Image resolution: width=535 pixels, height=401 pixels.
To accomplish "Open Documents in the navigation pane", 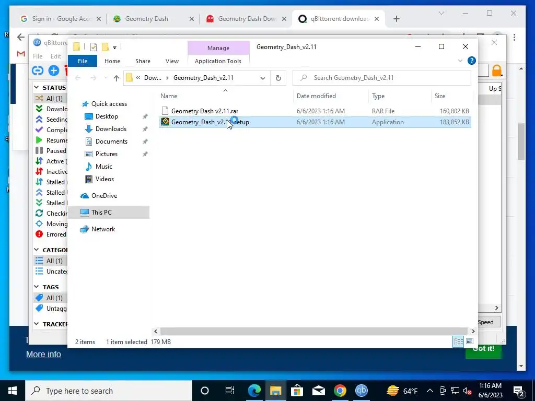I will tap(111, 141).
